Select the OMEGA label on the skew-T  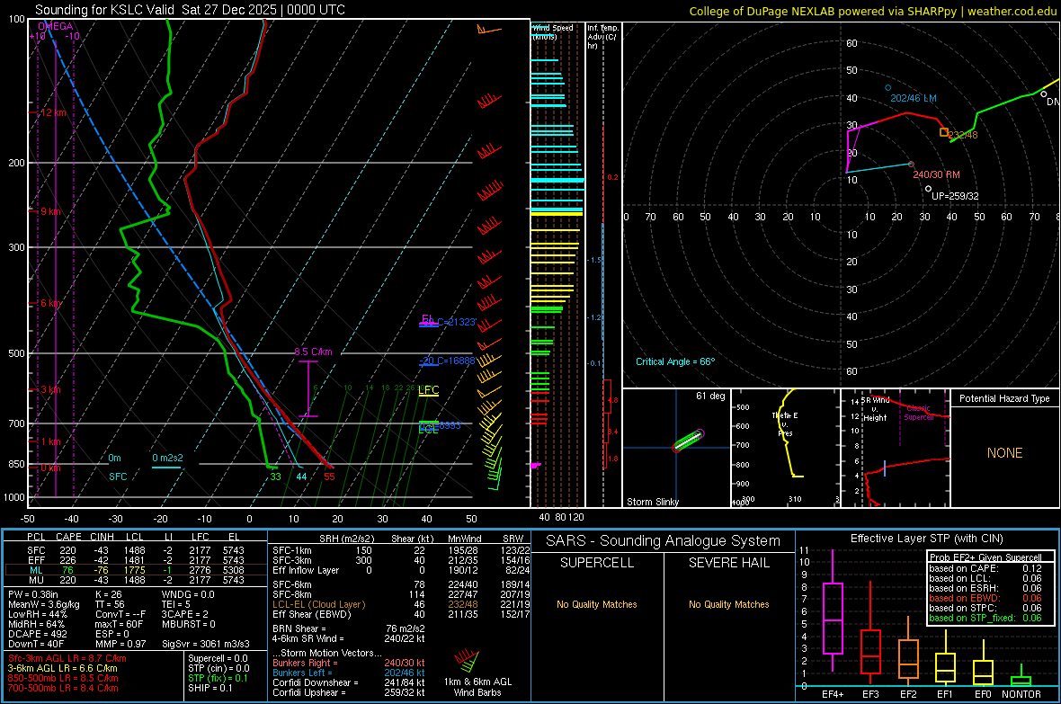[x=56, y=26]
